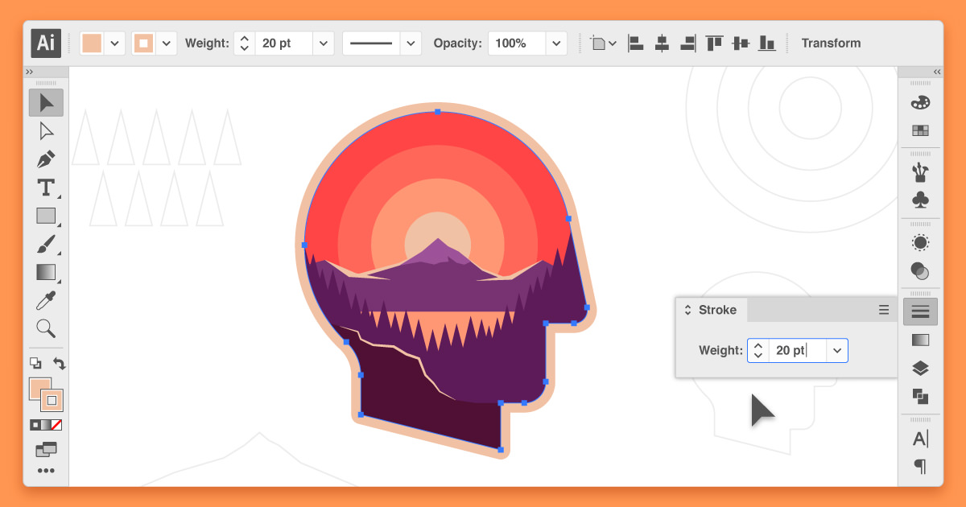This screenshot has height=507, width=966.
Task: Open the Gradient panel icon
Action: 920,339
